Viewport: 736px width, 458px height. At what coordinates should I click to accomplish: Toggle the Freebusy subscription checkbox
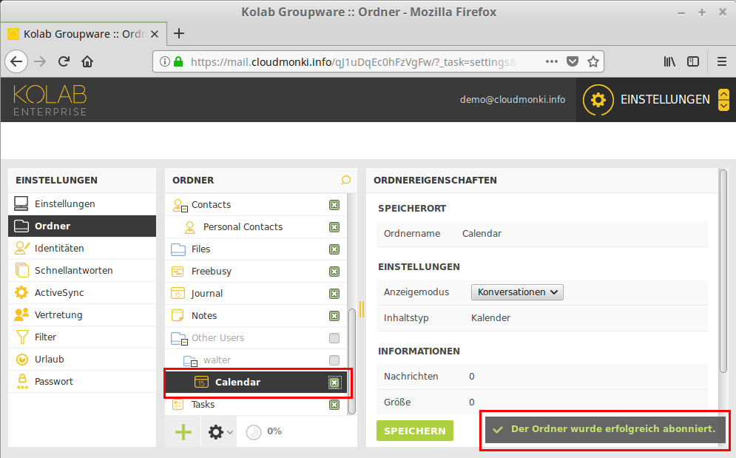click(334, 272)
